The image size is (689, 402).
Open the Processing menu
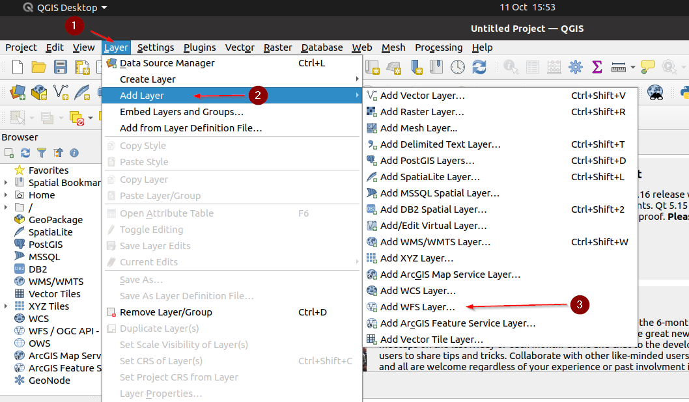(x=438, y=47)
